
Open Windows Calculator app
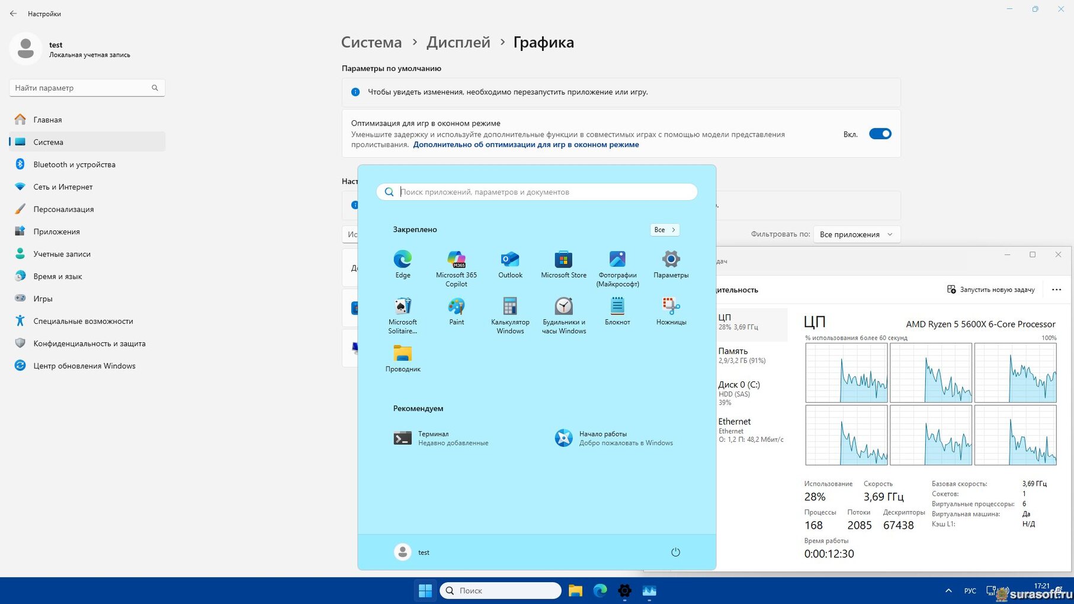coord(510,307)
